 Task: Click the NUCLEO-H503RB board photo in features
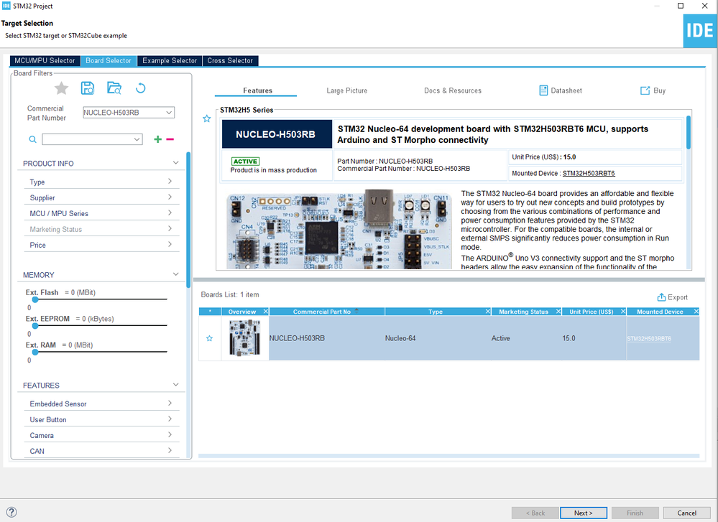pos(339,229)
